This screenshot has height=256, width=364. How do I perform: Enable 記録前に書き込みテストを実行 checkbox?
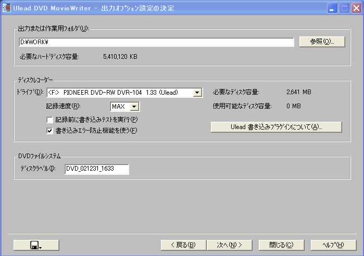(x=49, y=120)
